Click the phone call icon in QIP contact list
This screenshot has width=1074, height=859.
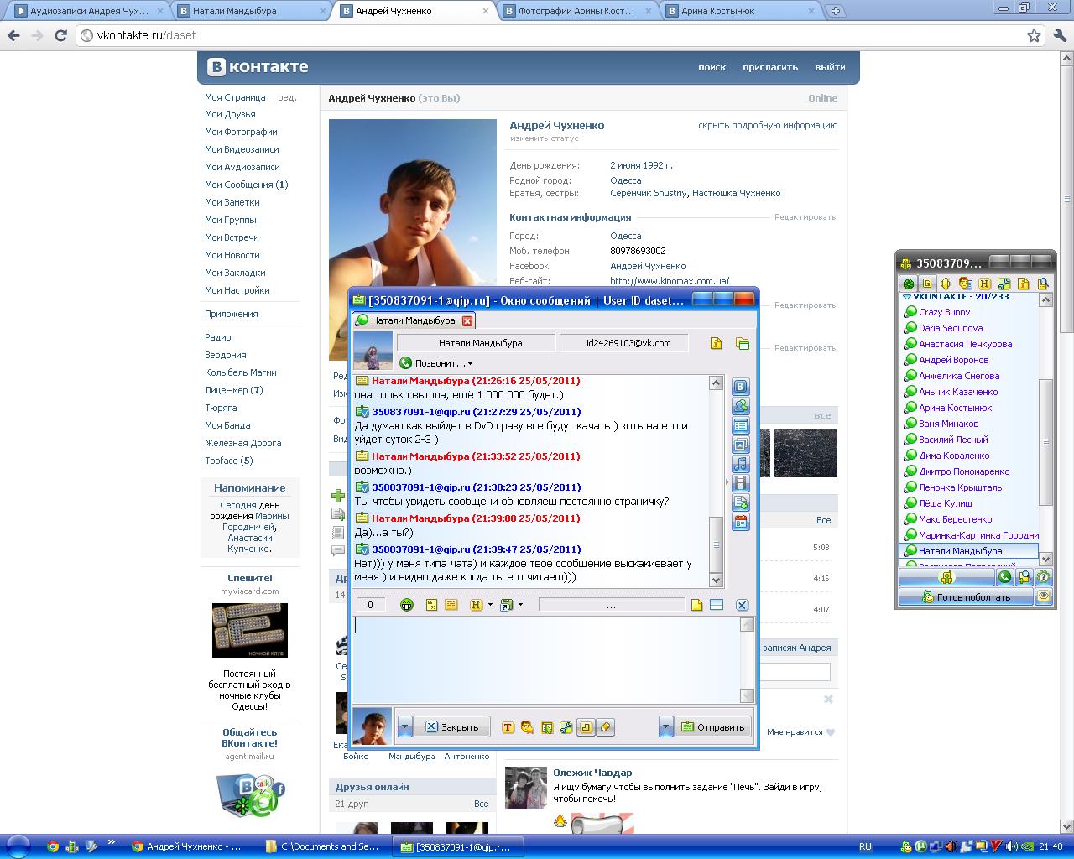(1004, 577)
